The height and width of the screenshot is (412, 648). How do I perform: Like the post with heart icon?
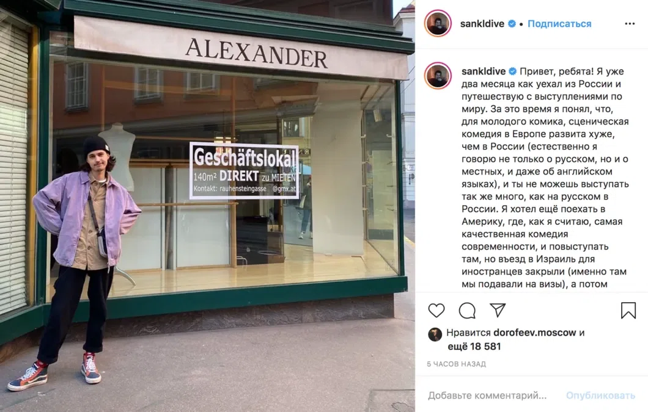point(436,310)
